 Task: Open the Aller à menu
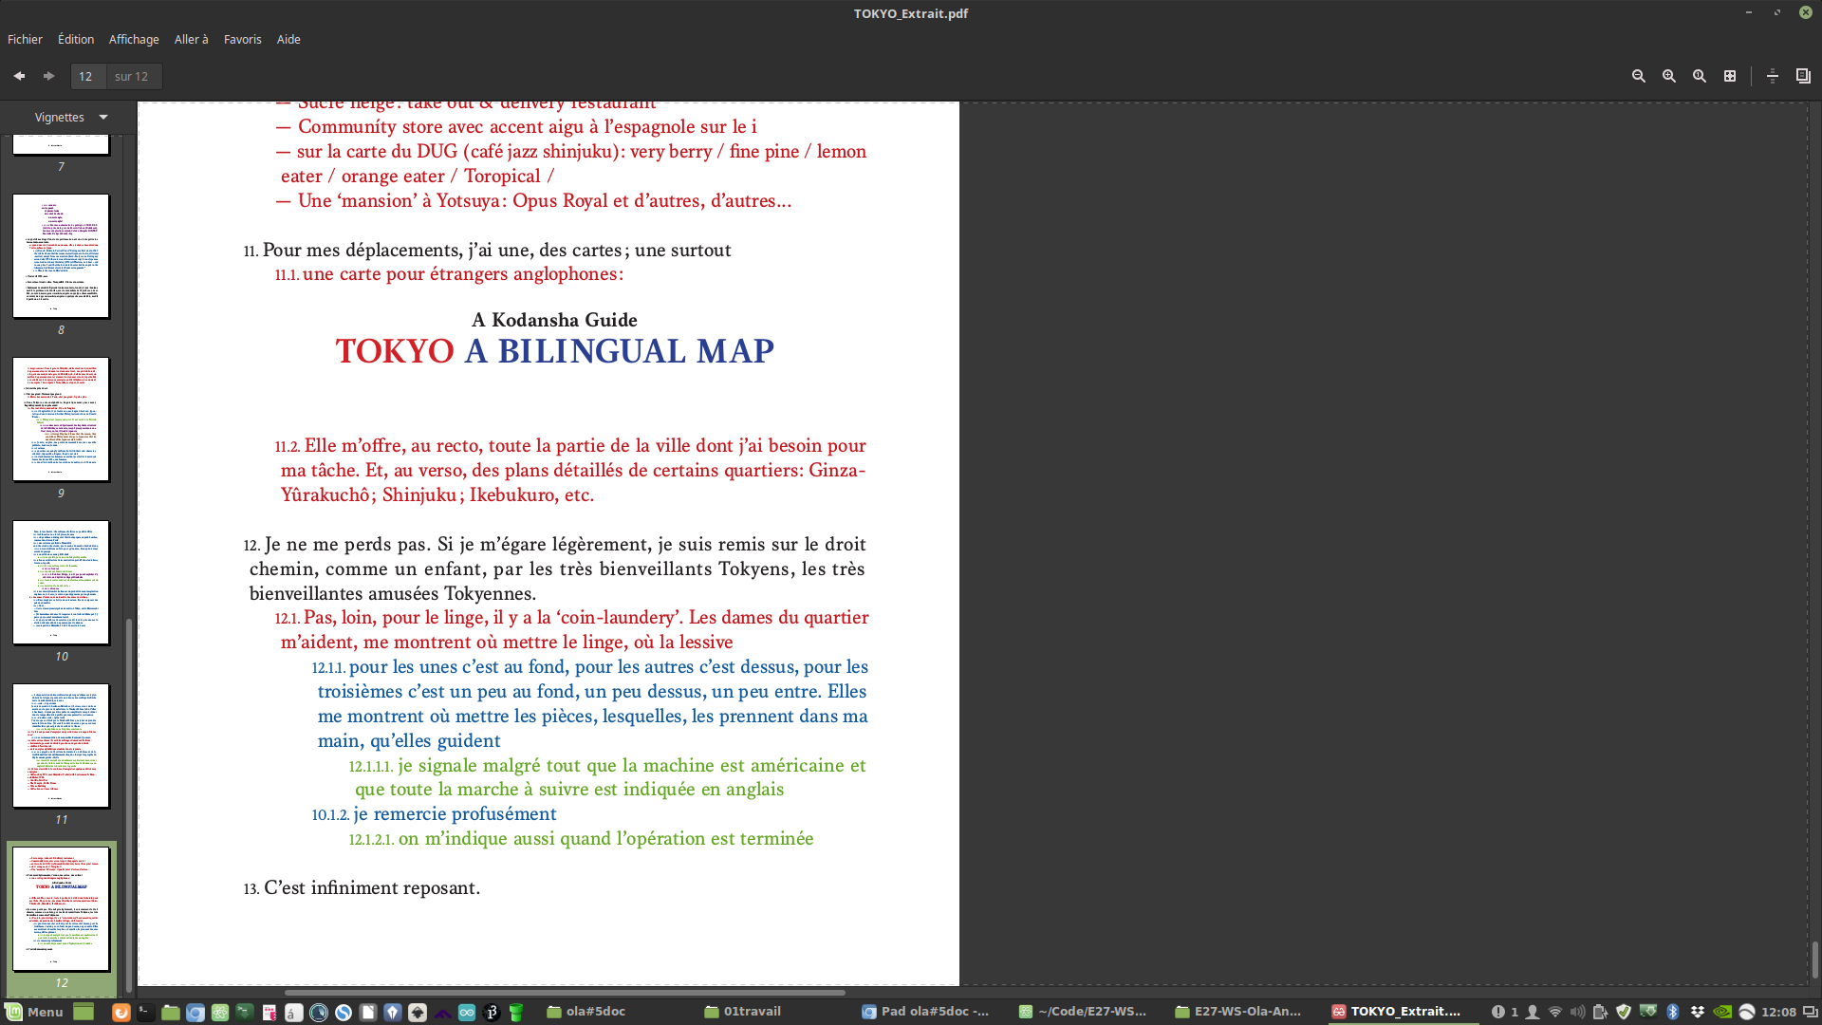[x=191, y=39]
